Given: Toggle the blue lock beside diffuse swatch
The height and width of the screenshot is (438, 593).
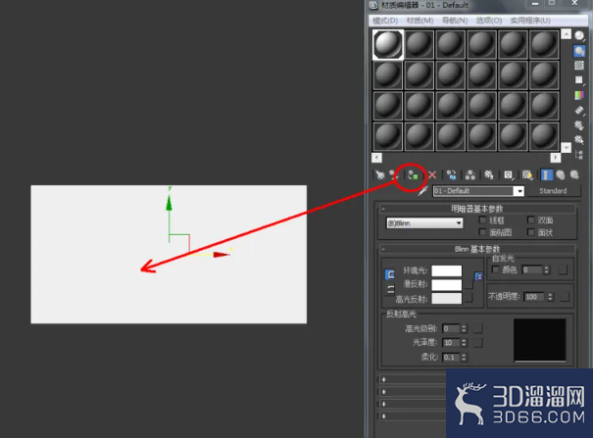Looking at the screenshot, I should click(x=478, y=276).
